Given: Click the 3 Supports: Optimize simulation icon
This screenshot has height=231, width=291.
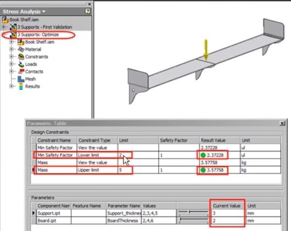Looking at the screenshot, I should tap(13, 35).
